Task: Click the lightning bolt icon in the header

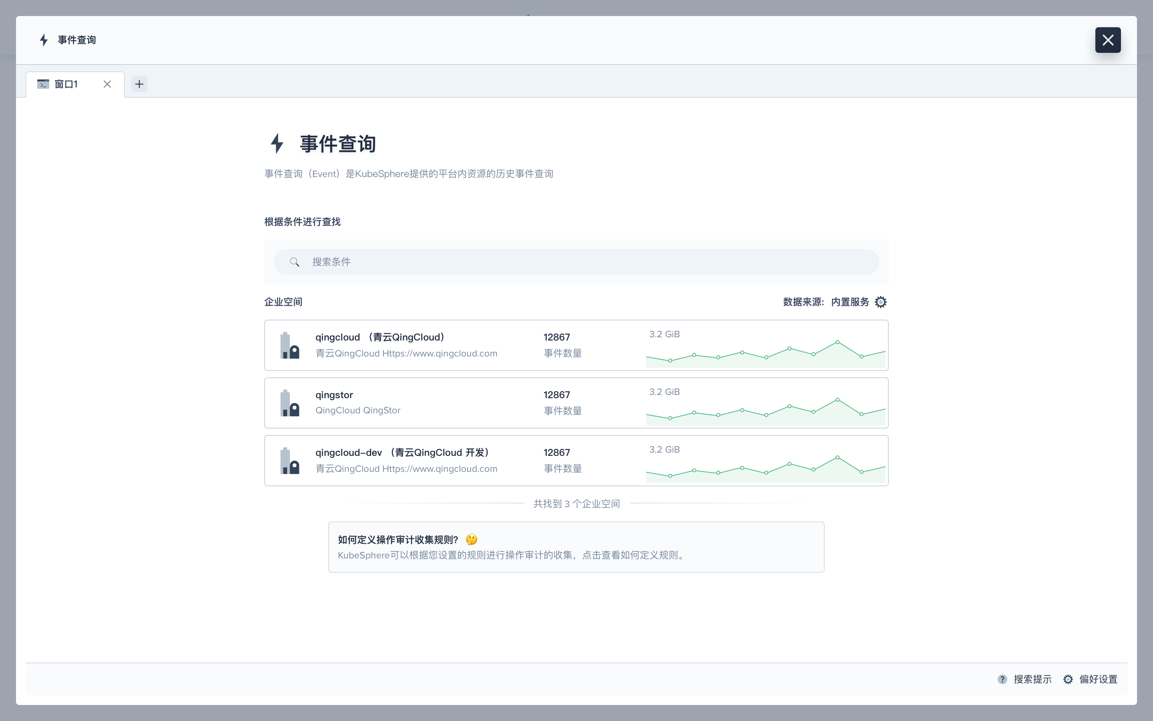Action: click(43, 40)
